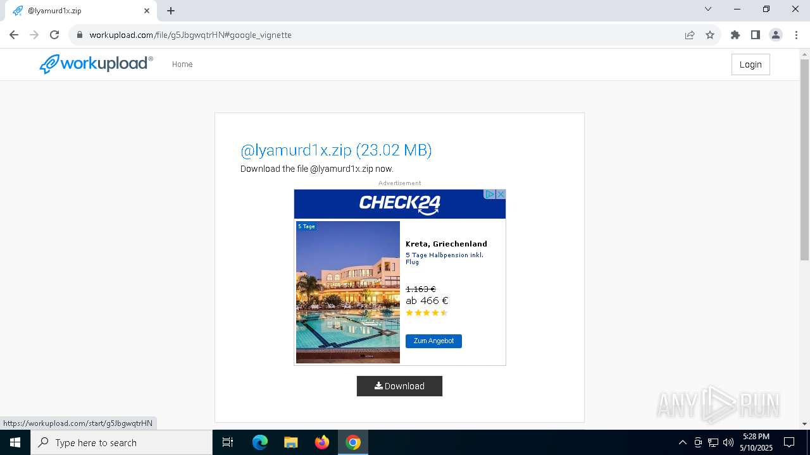Open the Extensions puzzle icon
Screen dimensions: 810x455
coord(735,35)
